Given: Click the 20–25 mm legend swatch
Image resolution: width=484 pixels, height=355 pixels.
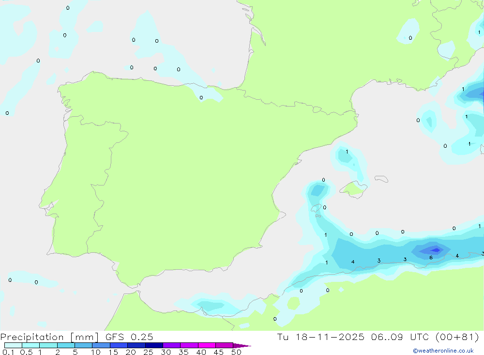Looking at the screenshot, I should coord(136,345).
